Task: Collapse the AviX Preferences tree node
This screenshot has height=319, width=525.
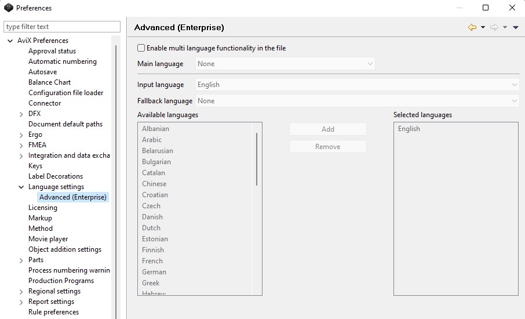Action: tap(10, 41)
